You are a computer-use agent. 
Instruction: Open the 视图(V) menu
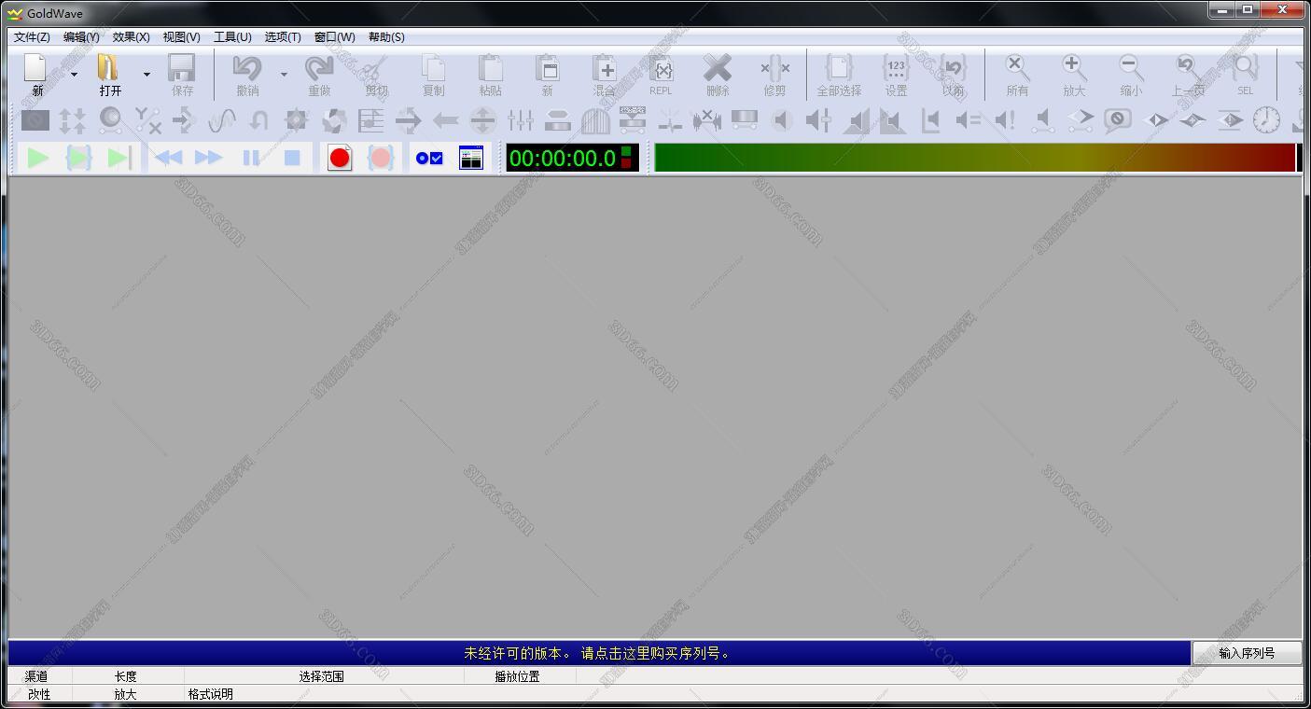[x=182, y=37]
